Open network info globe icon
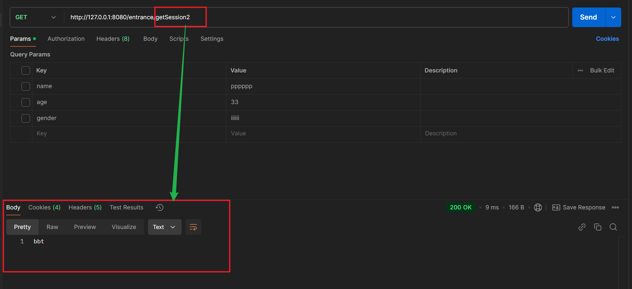 point(538,207)
